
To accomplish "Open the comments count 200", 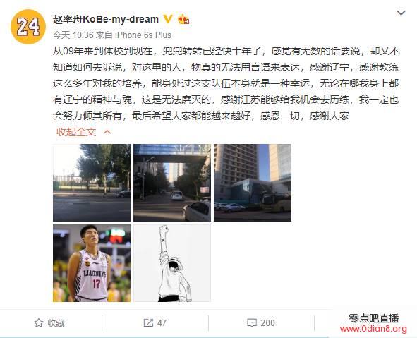I will tap(268, 323).
